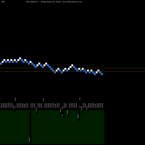145x145 pixels.
Task: Click the "658.00" volume label
Action: (78, 116)
